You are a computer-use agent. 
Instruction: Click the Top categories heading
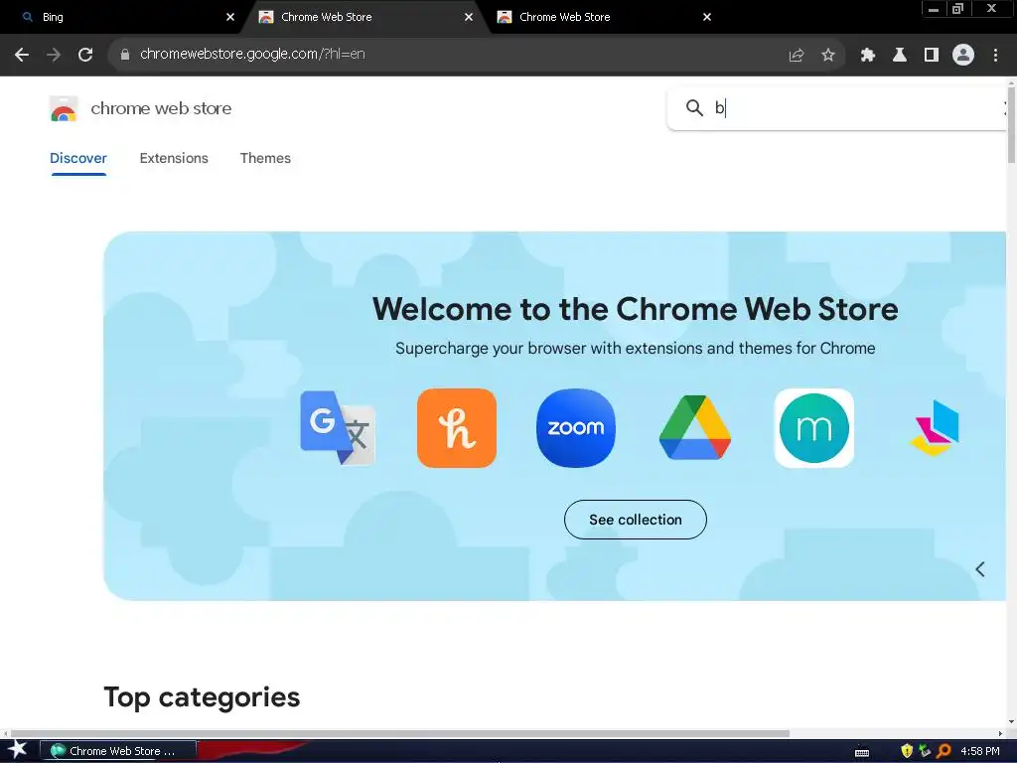[202, 697]
